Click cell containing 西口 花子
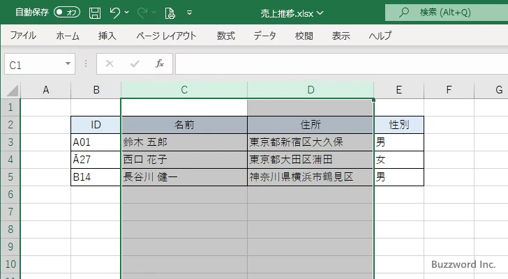The image size is (508, 279). point(184,160)
